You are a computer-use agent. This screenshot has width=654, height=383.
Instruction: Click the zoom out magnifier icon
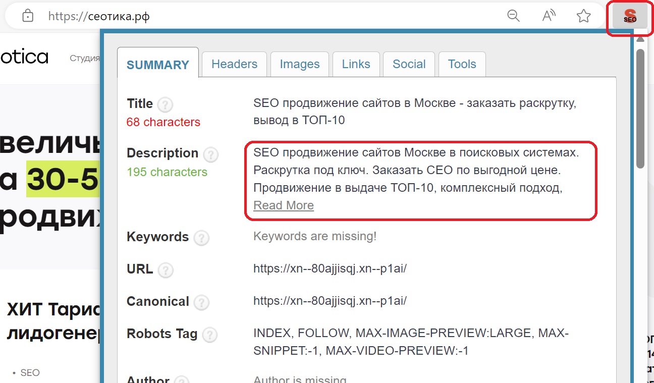(513, 16)
